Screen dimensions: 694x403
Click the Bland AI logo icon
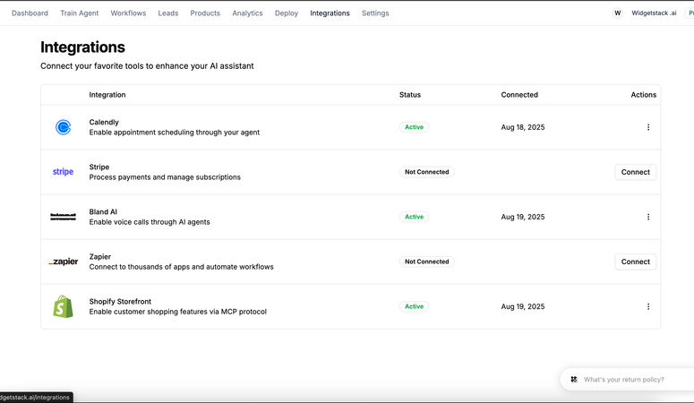click(x=63, y=217)
